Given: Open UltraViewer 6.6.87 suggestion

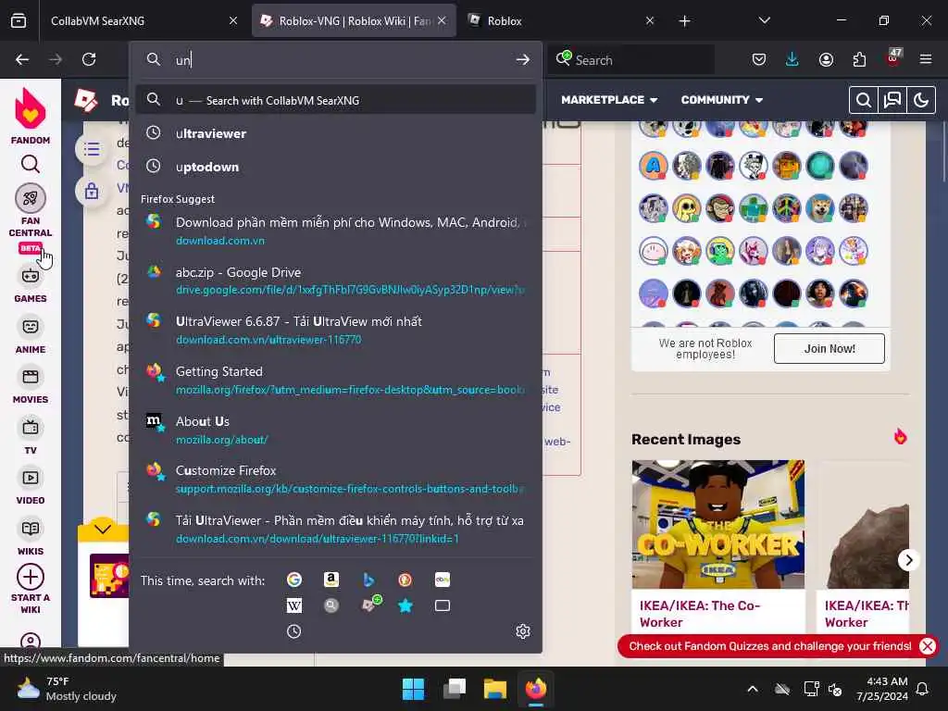Looking at the screenshot, I should [x=335, y=331].
